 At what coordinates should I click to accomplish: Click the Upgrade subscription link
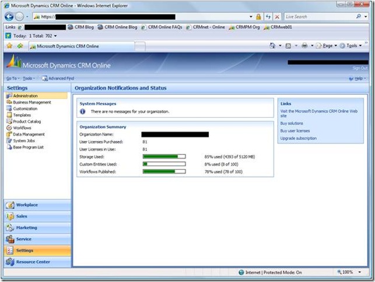[x=299, y=139]
